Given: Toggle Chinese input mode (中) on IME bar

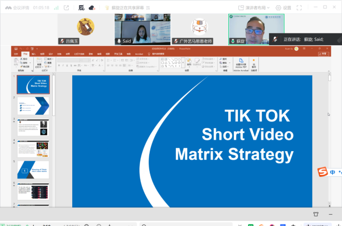Looking at the screenshot, I should click(332, 172).
